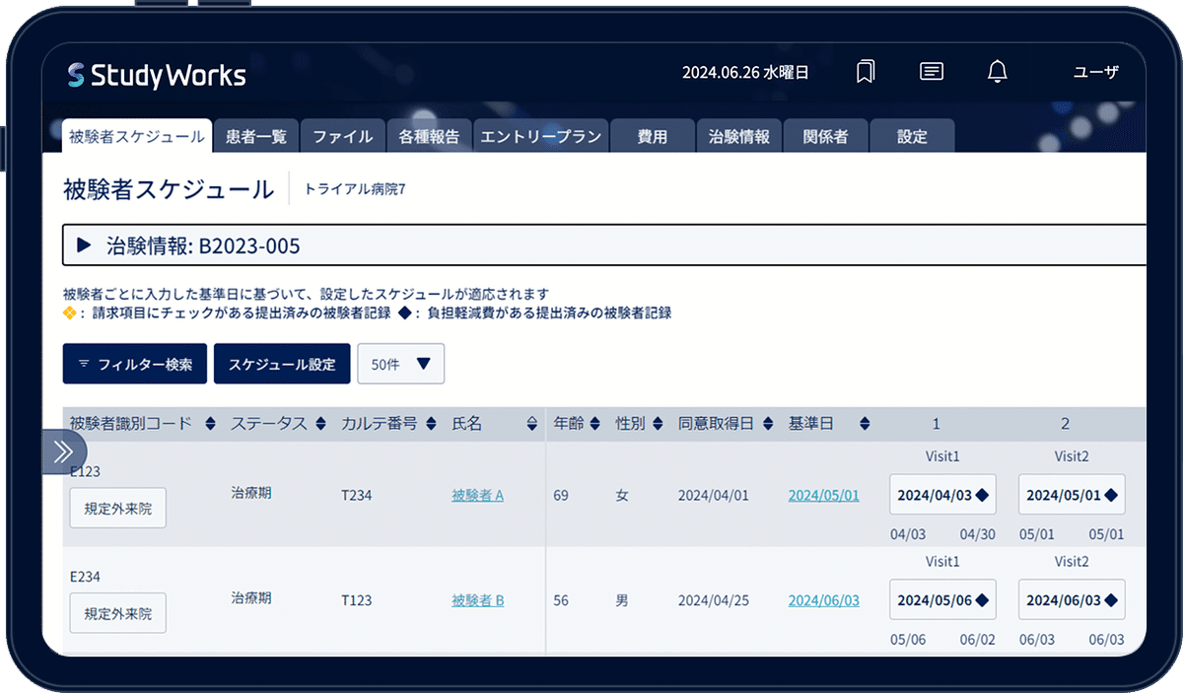Switch to the 患者一覧 tab
Image resolution: width=1183 pixels, height=693 pixels.
pos(254,136)
